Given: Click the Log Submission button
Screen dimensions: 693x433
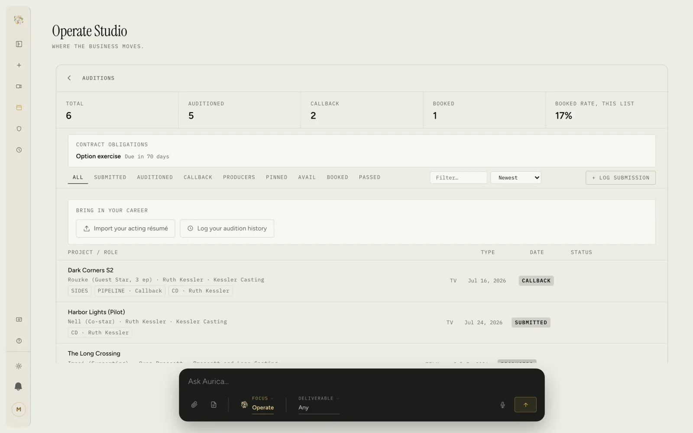Looking at the screenshot, I should click(621, 178).
